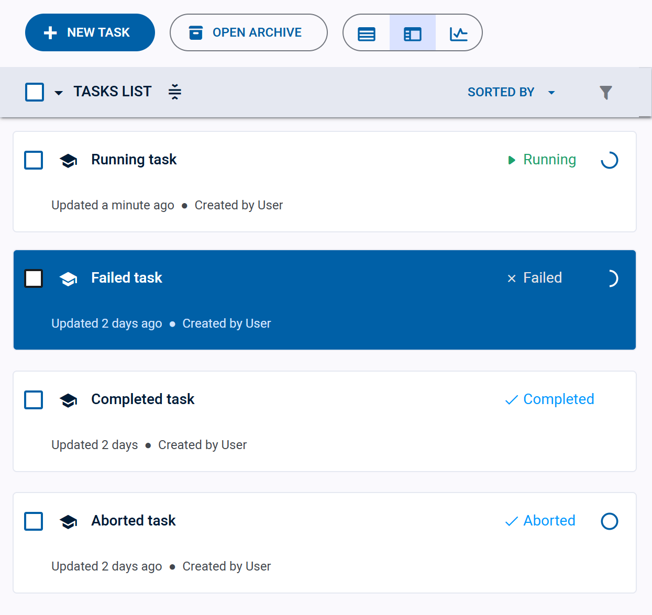
Task: Click the Running task progress spinner
Action: [609, 160]
